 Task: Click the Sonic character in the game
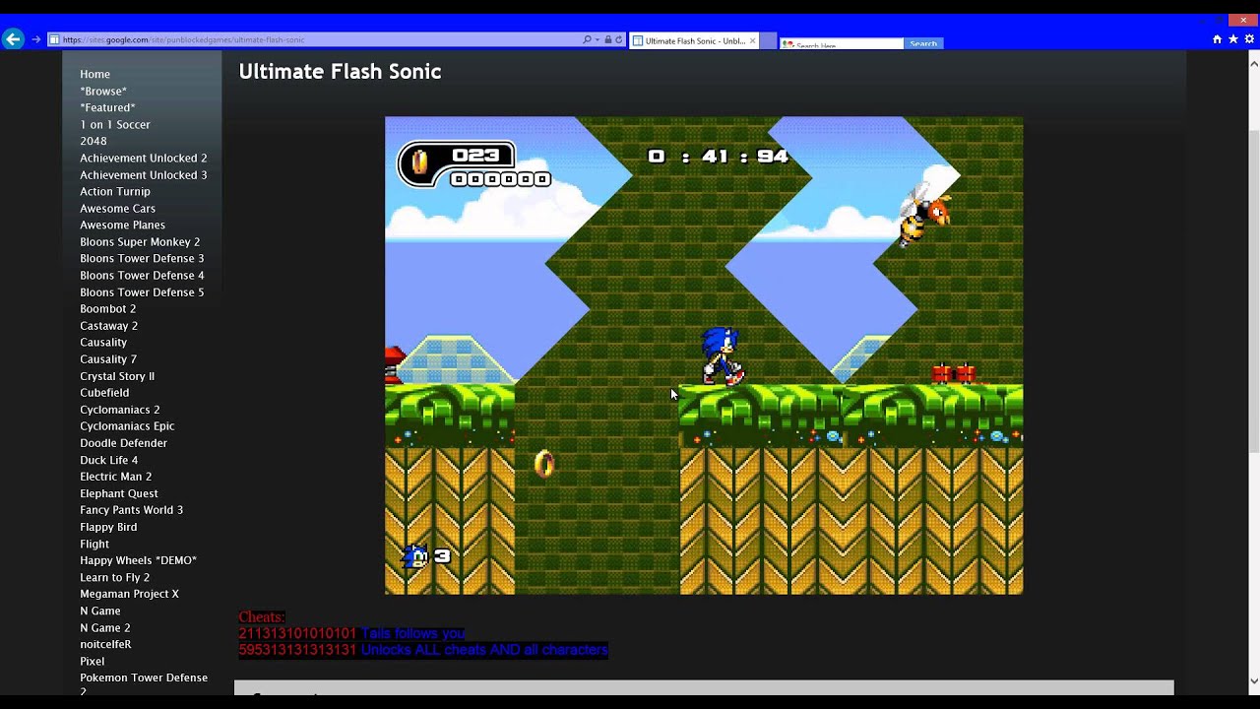(x=722, y=355)
